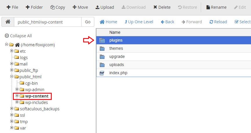251x133 pixels.
Task: Select the plugins row in file list
Action: pyautogui.click(x=174, y=40)
